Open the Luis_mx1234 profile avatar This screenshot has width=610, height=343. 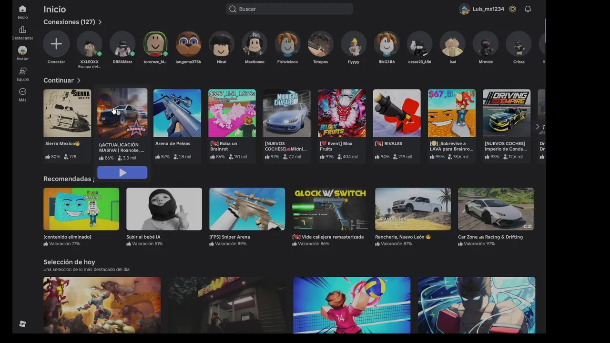(464, 9)
